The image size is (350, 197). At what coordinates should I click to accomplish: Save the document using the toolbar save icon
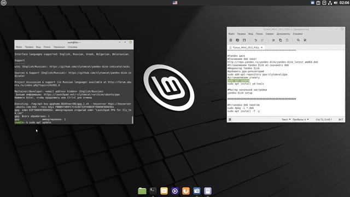coord(244,40)
